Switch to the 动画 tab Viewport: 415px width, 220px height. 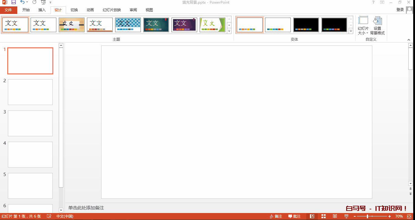click(90, 10)
